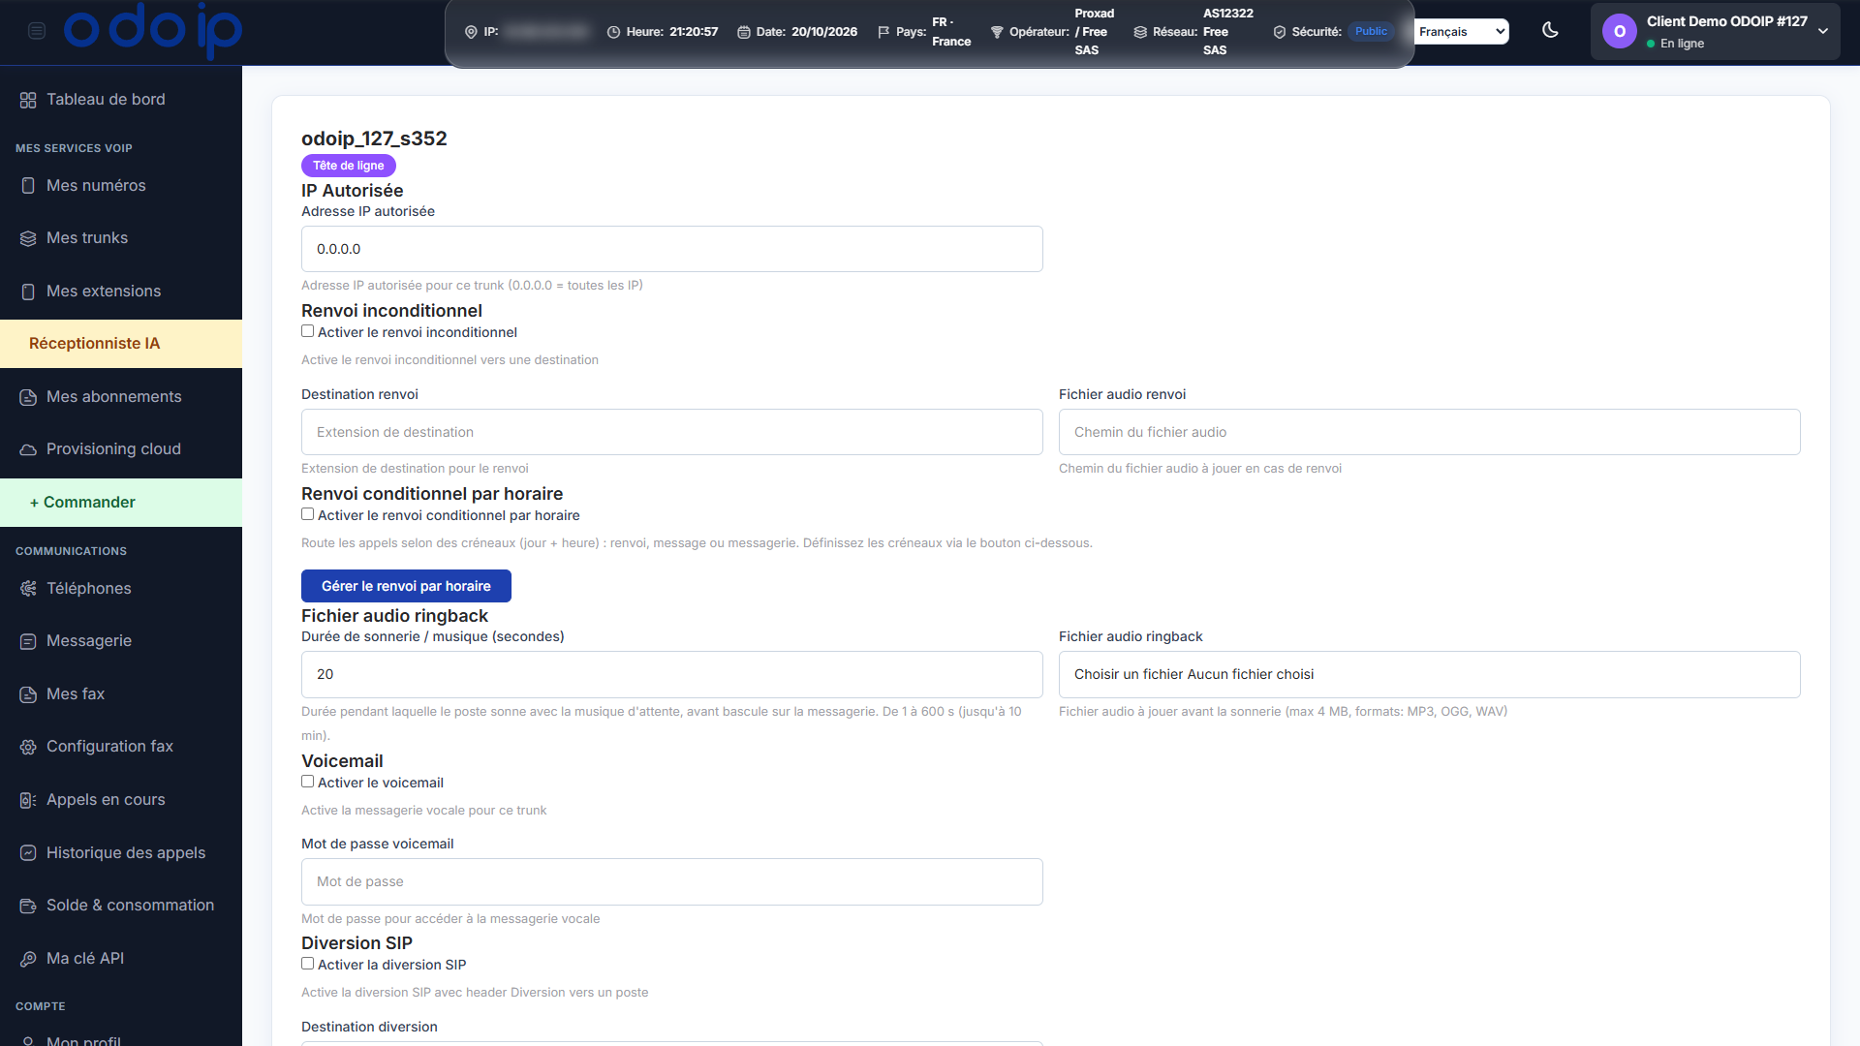
Task: Click the Tête de ligne badge
Action: pos(348,166)
